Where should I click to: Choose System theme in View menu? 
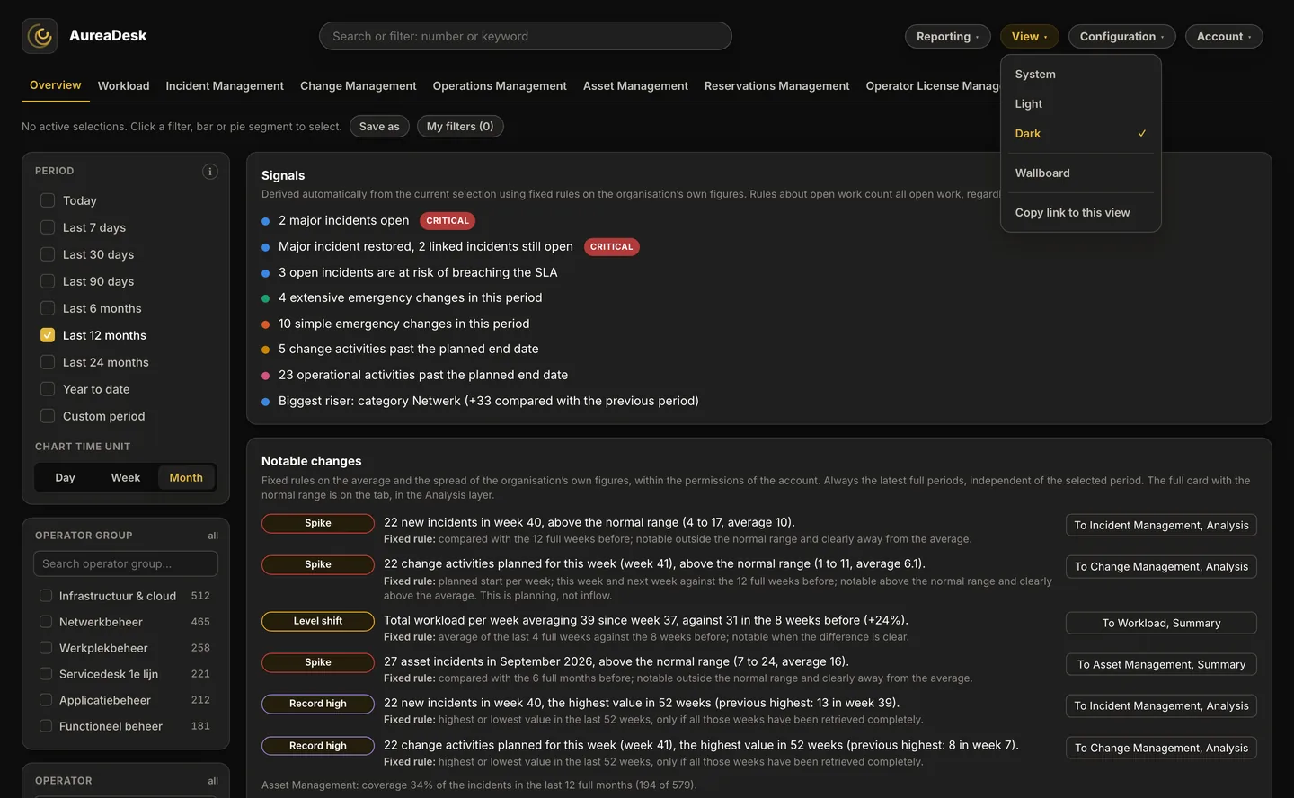point(1080,75)
